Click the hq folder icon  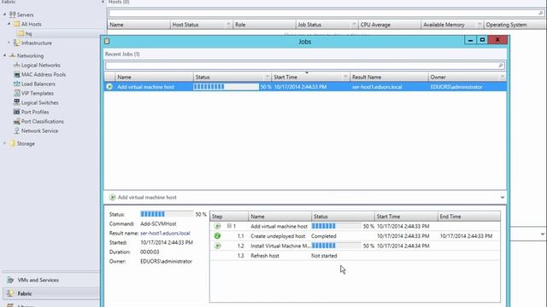tap(21, 33)
